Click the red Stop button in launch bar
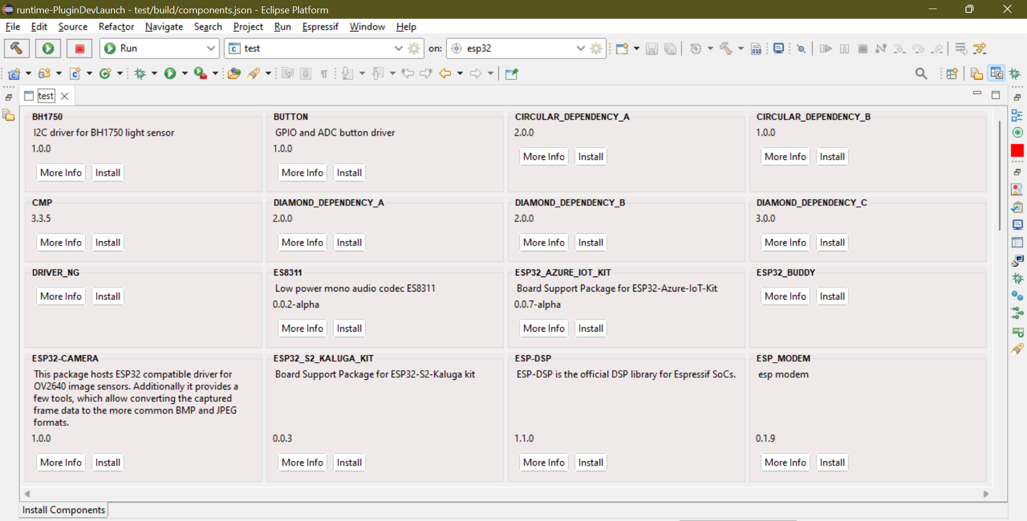 click(x=80, y=48)
